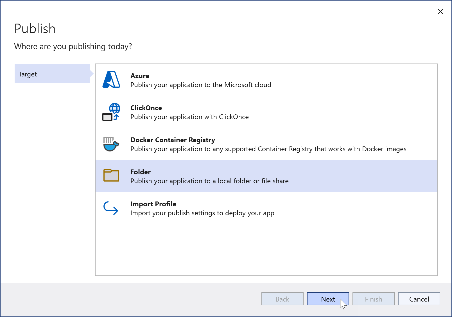The width and height of the screenshot is (452, 317).
Task: Click 'Import your publish settings' description text
Action: click(202, 213)
